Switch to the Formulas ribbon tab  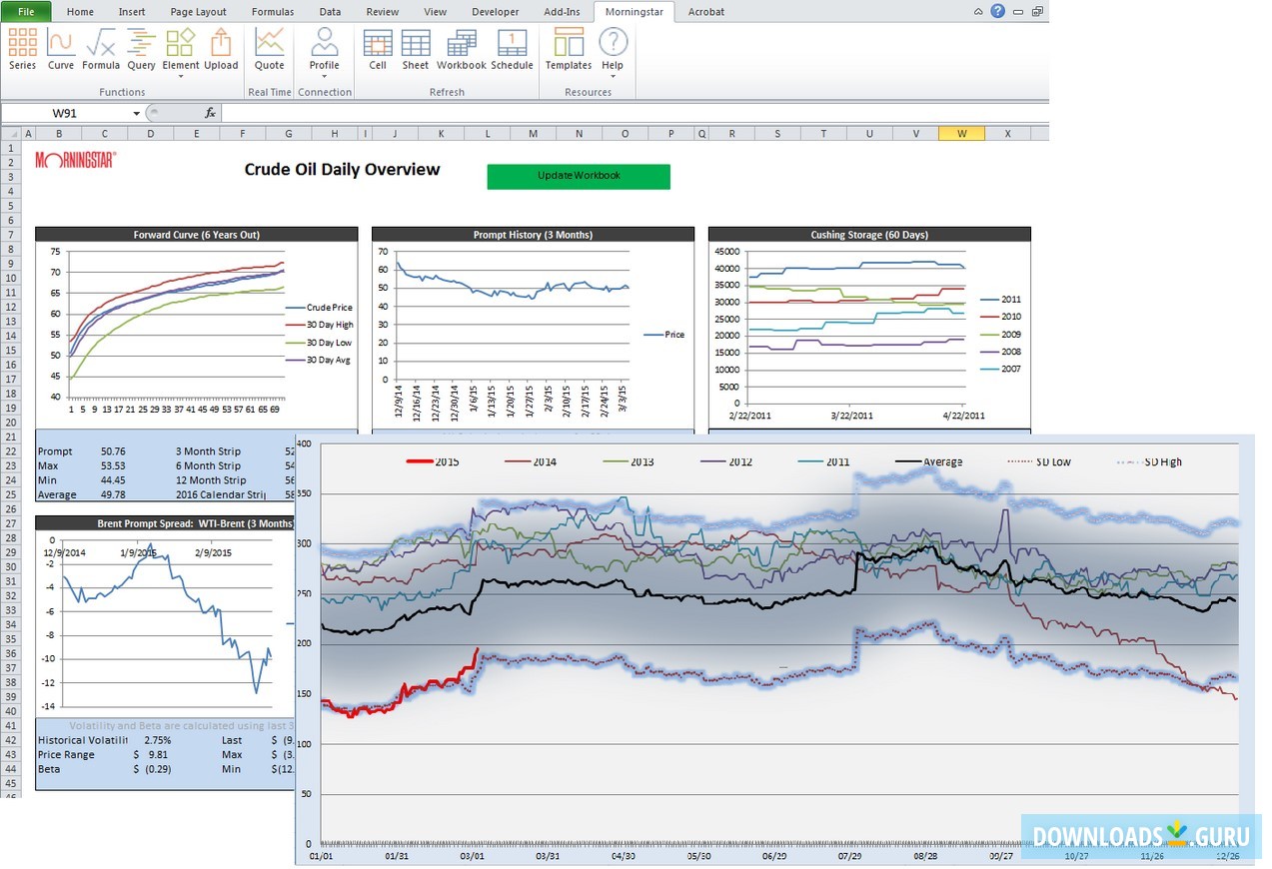(x=272, y=11)
